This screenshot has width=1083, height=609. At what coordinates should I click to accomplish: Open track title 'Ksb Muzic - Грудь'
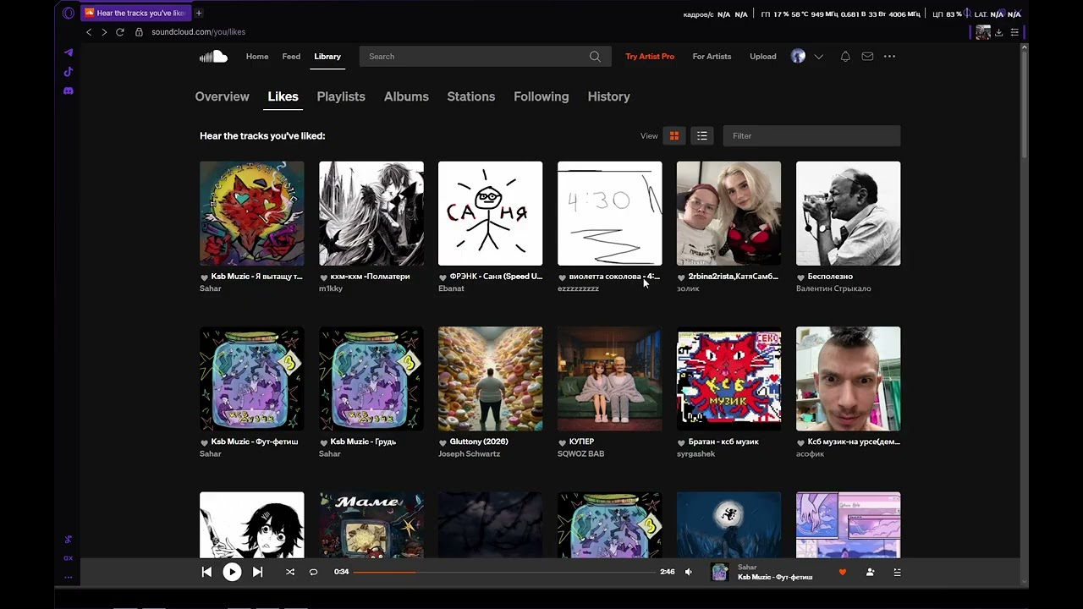363,442
